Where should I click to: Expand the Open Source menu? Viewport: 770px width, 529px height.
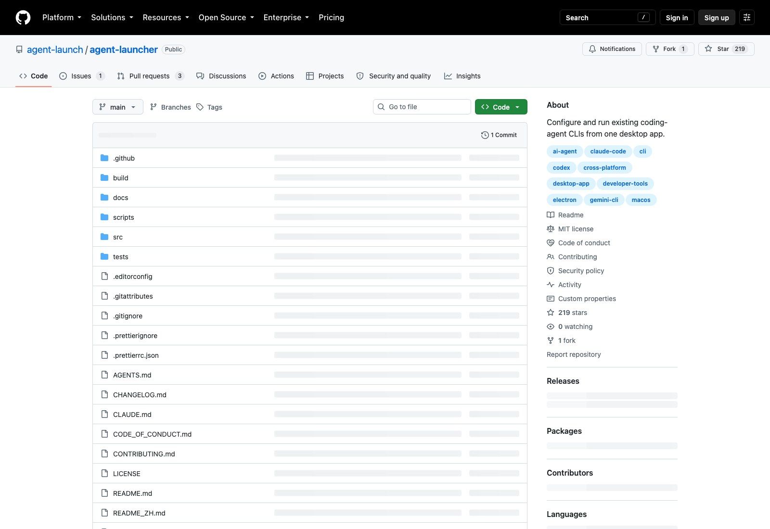click(226, 17)
